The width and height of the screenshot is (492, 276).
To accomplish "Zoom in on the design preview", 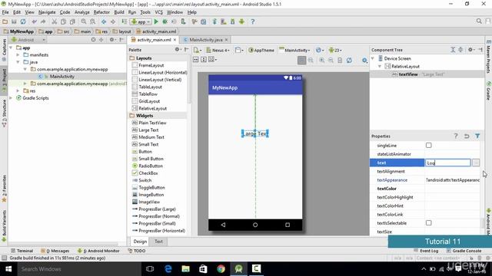I will click(x=322, y=60).
